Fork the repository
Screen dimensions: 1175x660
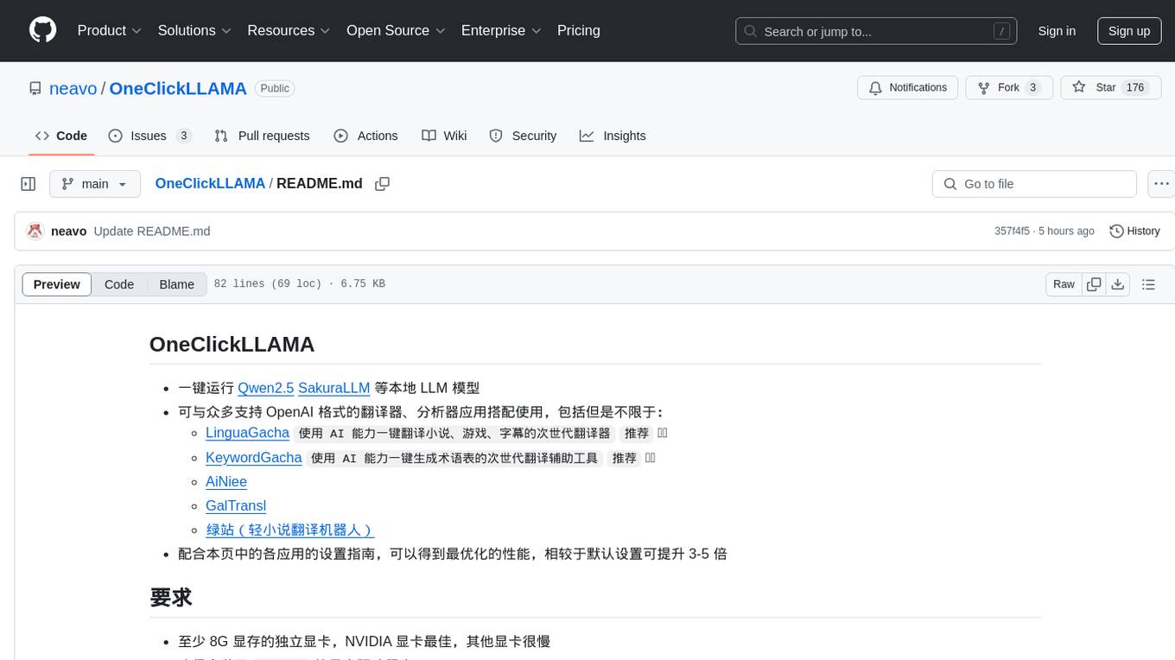coord(1008,88)
